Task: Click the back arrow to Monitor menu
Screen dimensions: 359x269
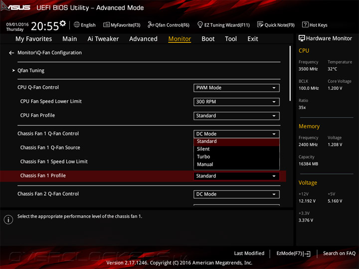Action: 11,53
